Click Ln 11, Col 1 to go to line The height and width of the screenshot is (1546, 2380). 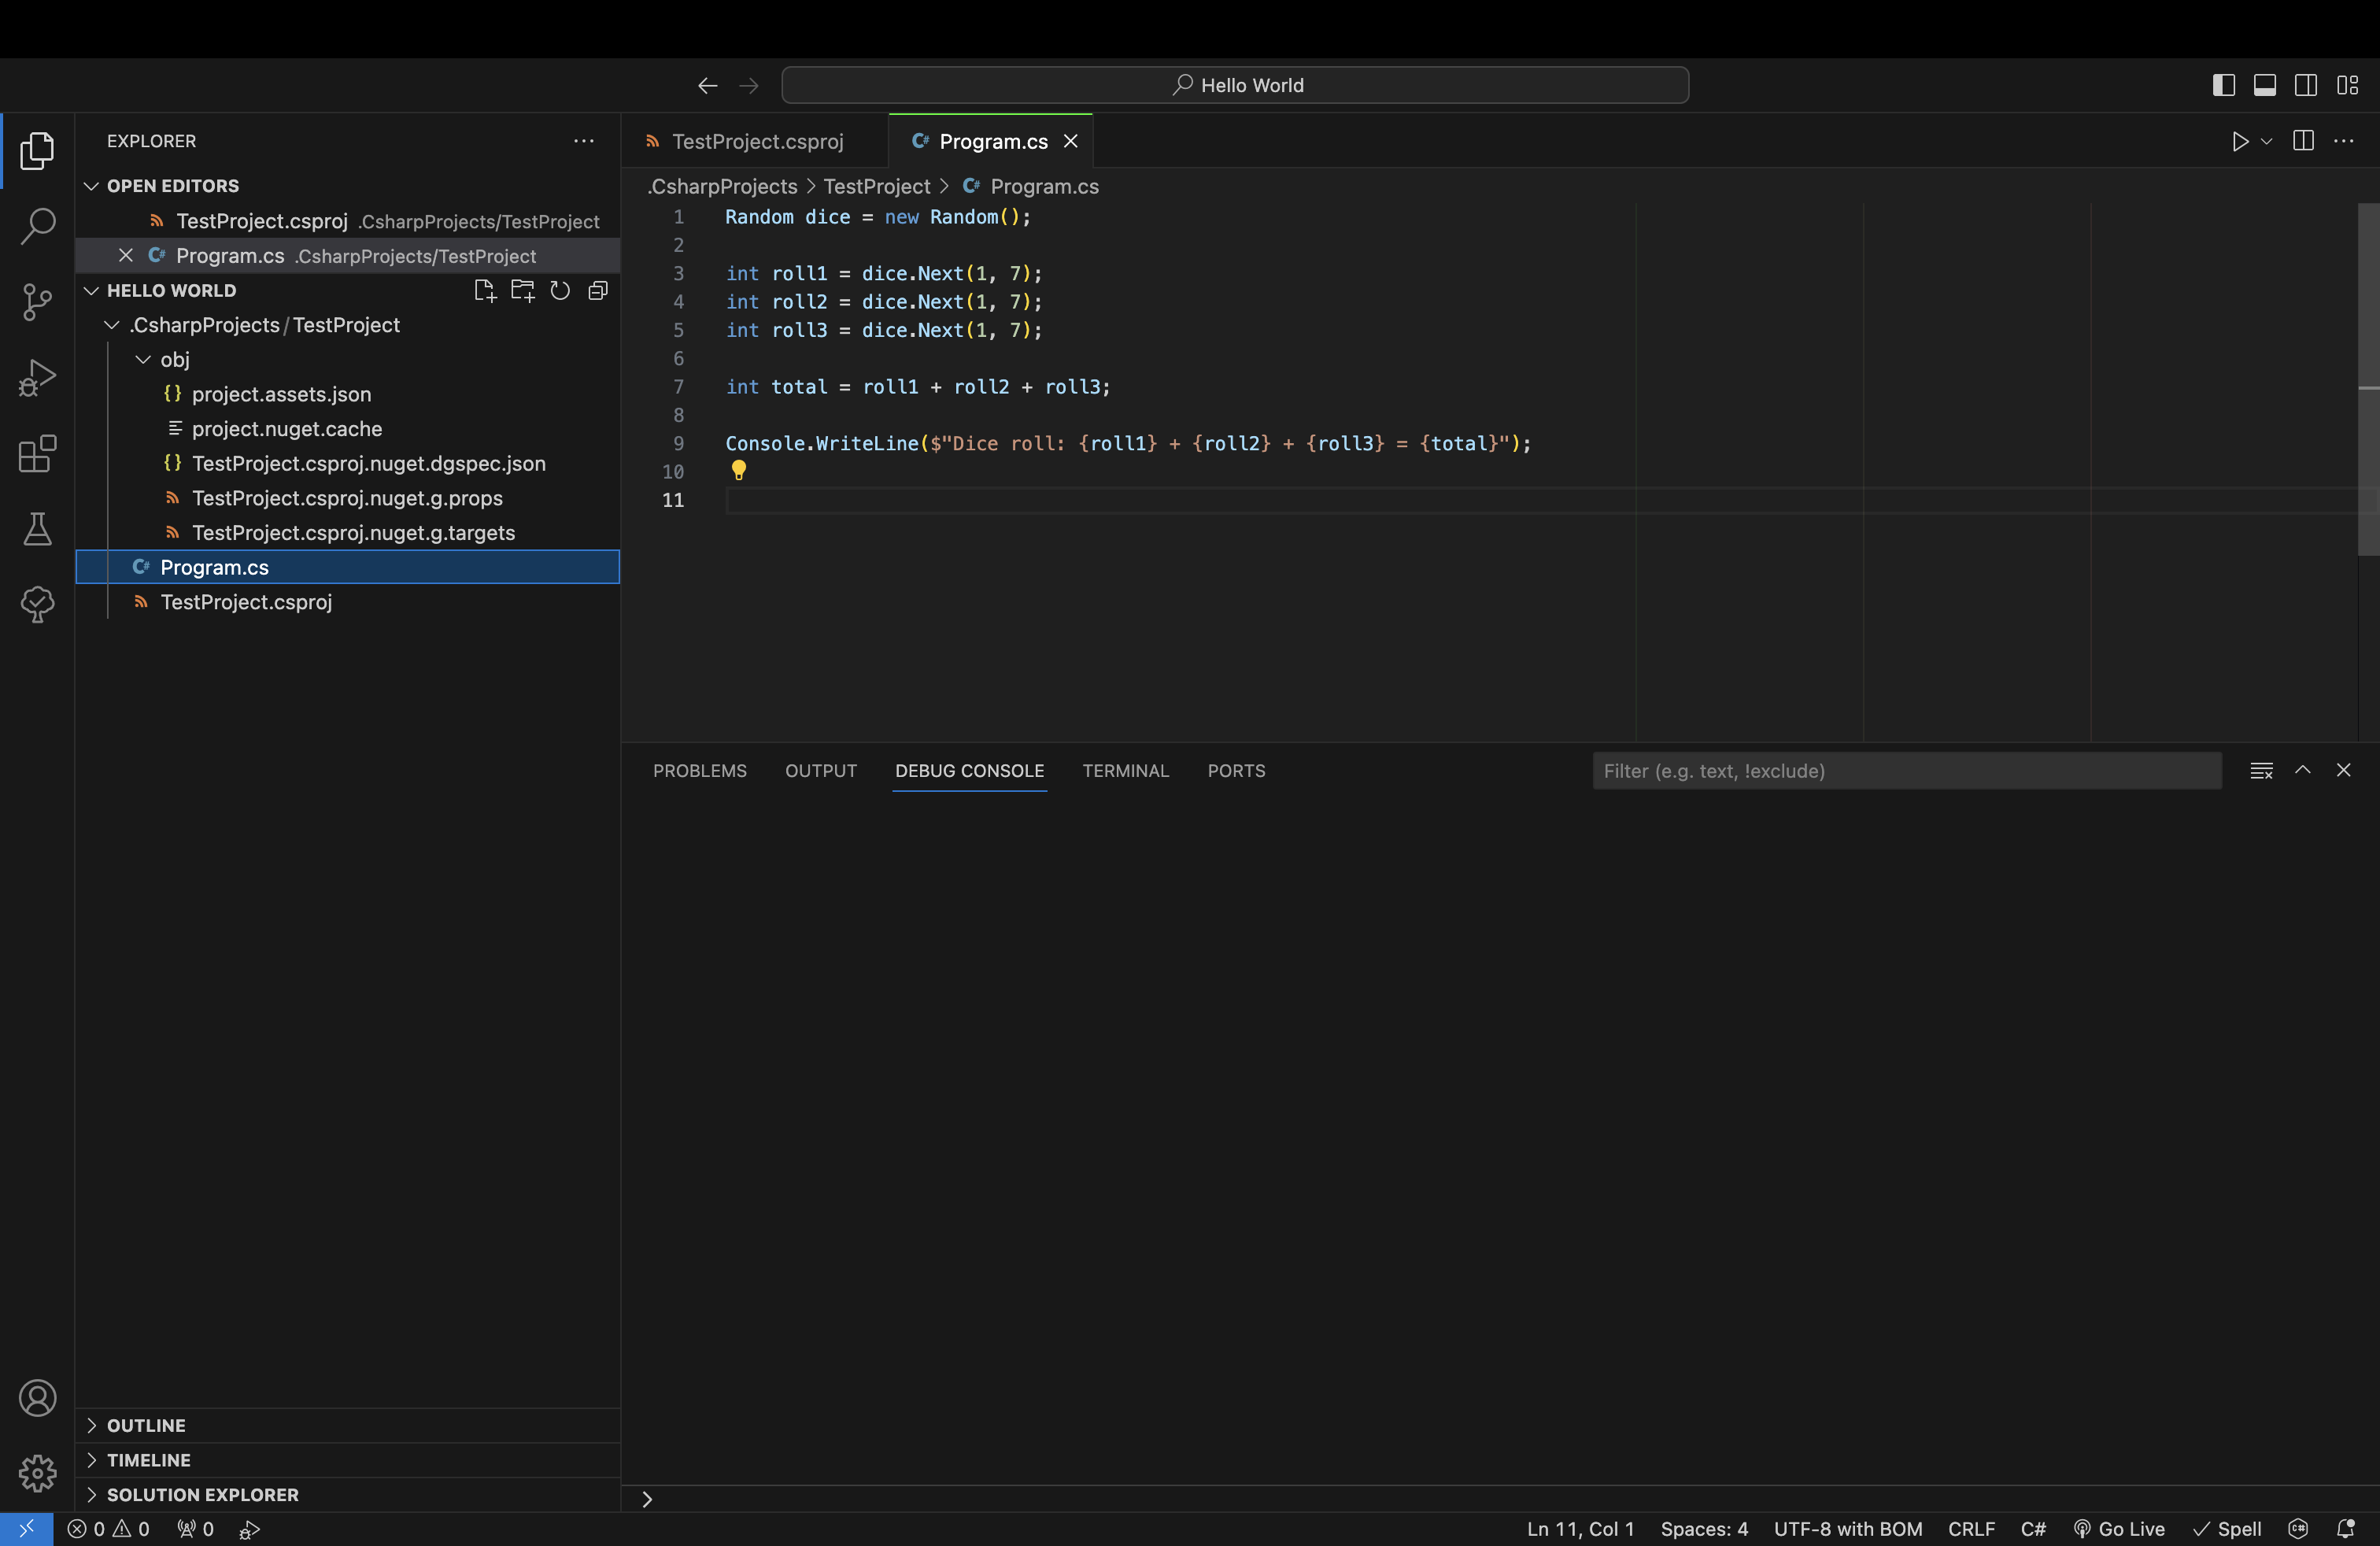pyautogui.click(x=1580, y=1529)
